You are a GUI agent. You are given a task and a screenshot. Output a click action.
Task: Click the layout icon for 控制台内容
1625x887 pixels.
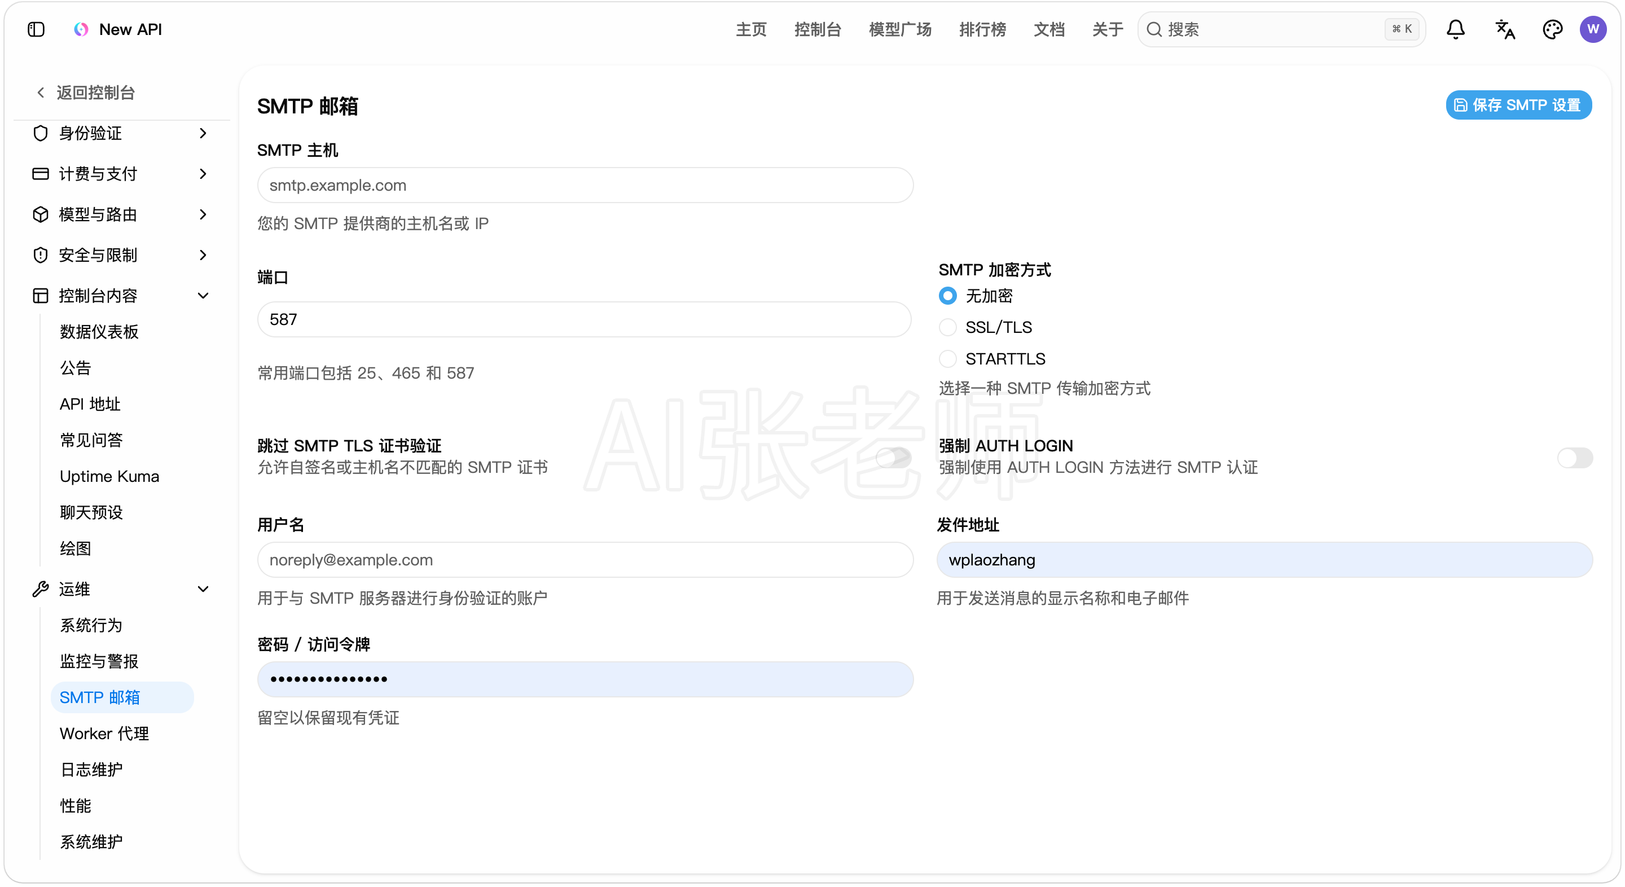point(41,296)
